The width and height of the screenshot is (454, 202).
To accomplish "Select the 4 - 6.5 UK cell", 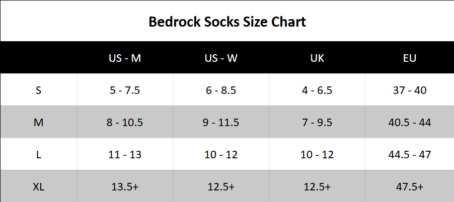I will [x=317, y=90].
